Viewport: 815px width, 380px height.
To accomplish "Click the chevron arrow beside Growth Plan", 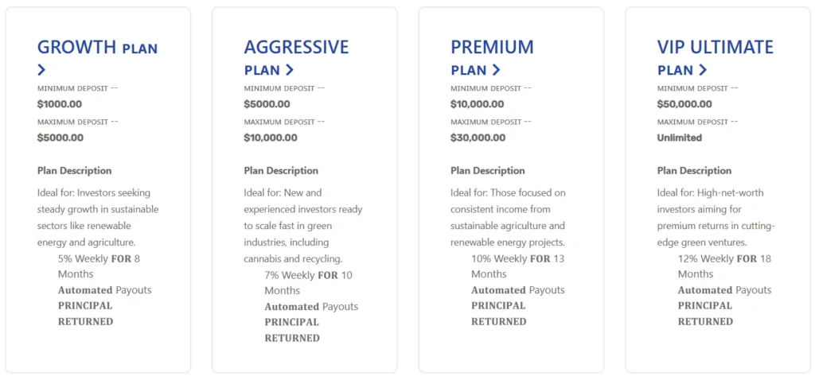I will 41,70.
